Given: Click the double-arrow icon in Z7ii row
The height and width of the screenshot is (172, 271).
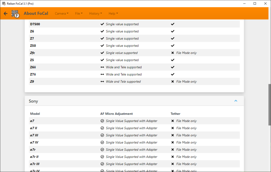Looking at the screenshot, I should pos(102,74).
